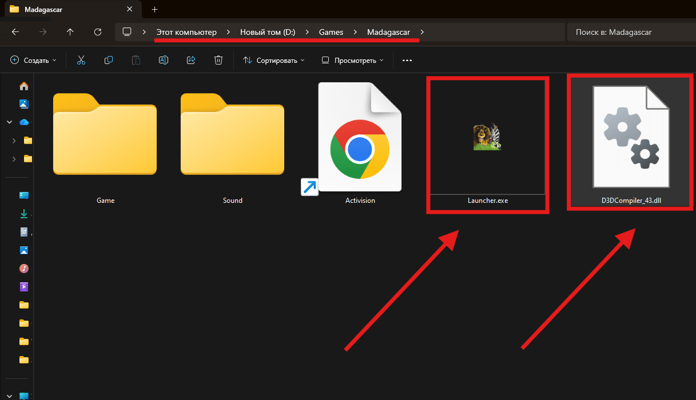696x400 pixels.
Task: Open Home in the sidebar
Action: click(24, 86)
